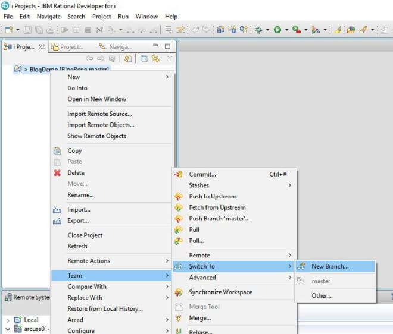The width and height of the screenshot is (393, 334).
Task: Click the Back arrow in i Projects view
Action: pyautogui.click(x=89, y=59)
